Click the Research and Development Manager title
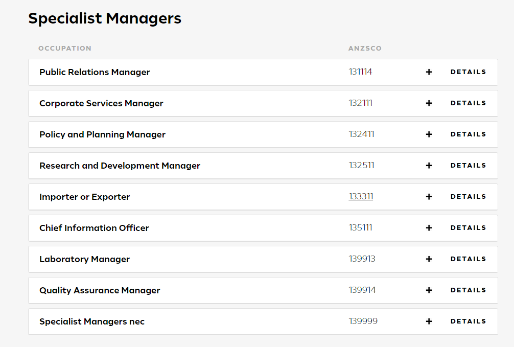The height and width of the screenshot is (347, 514). point(120,166)
